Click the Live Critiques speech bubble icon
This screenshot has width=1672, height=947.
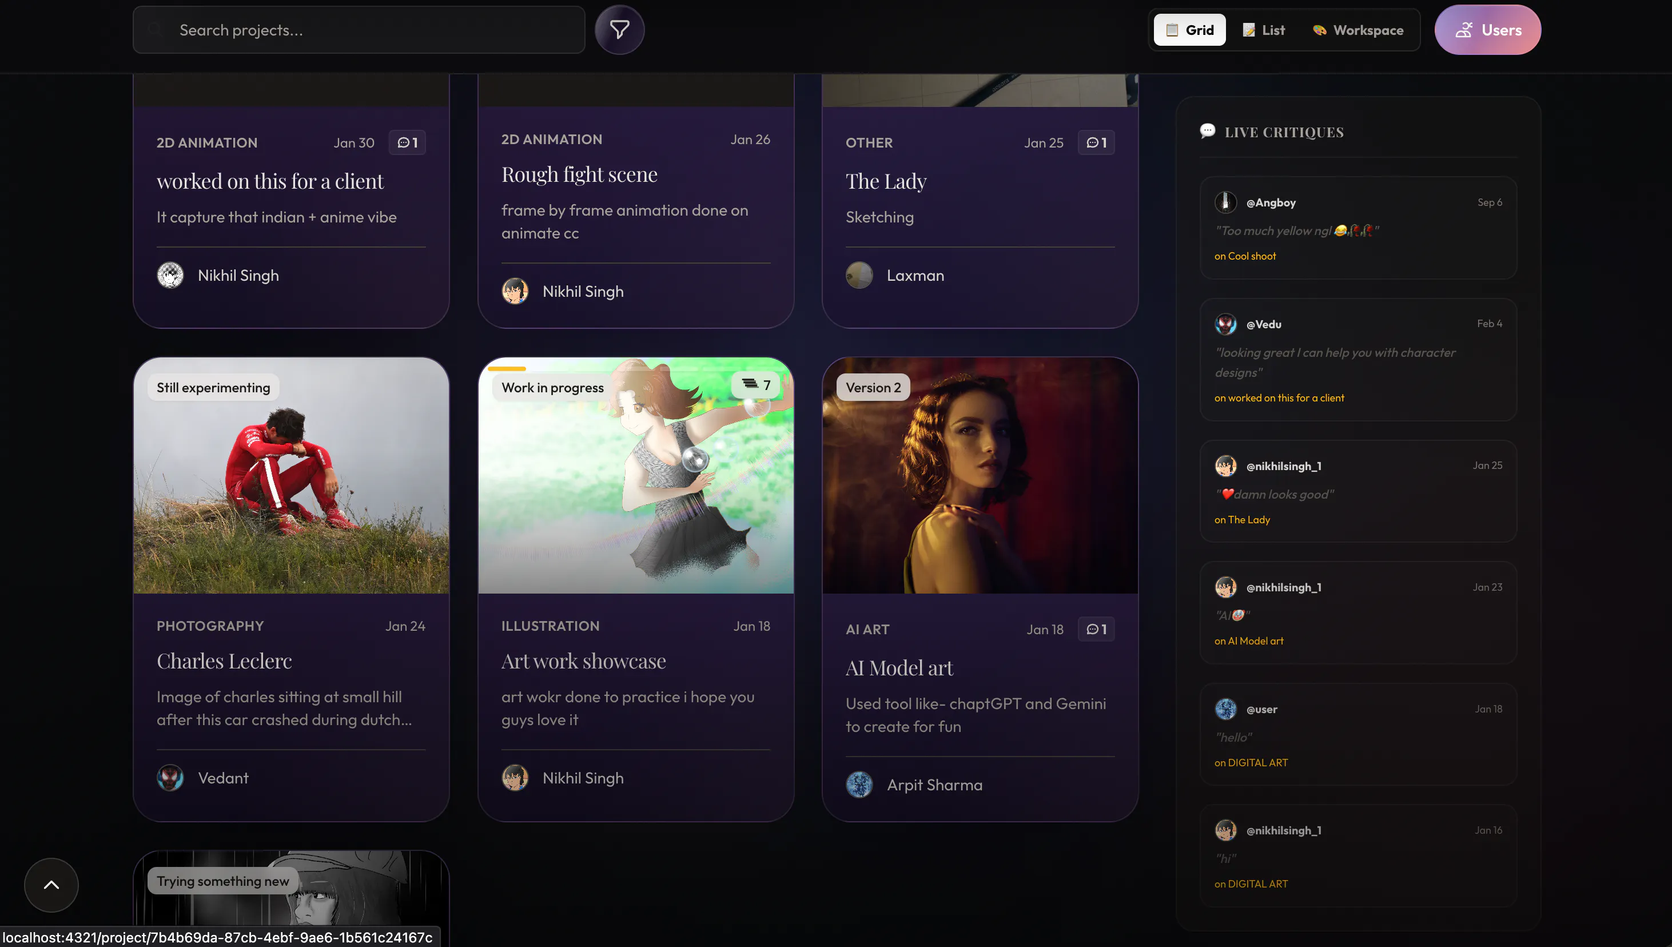pyautogui.click(x=1208, y=131)
